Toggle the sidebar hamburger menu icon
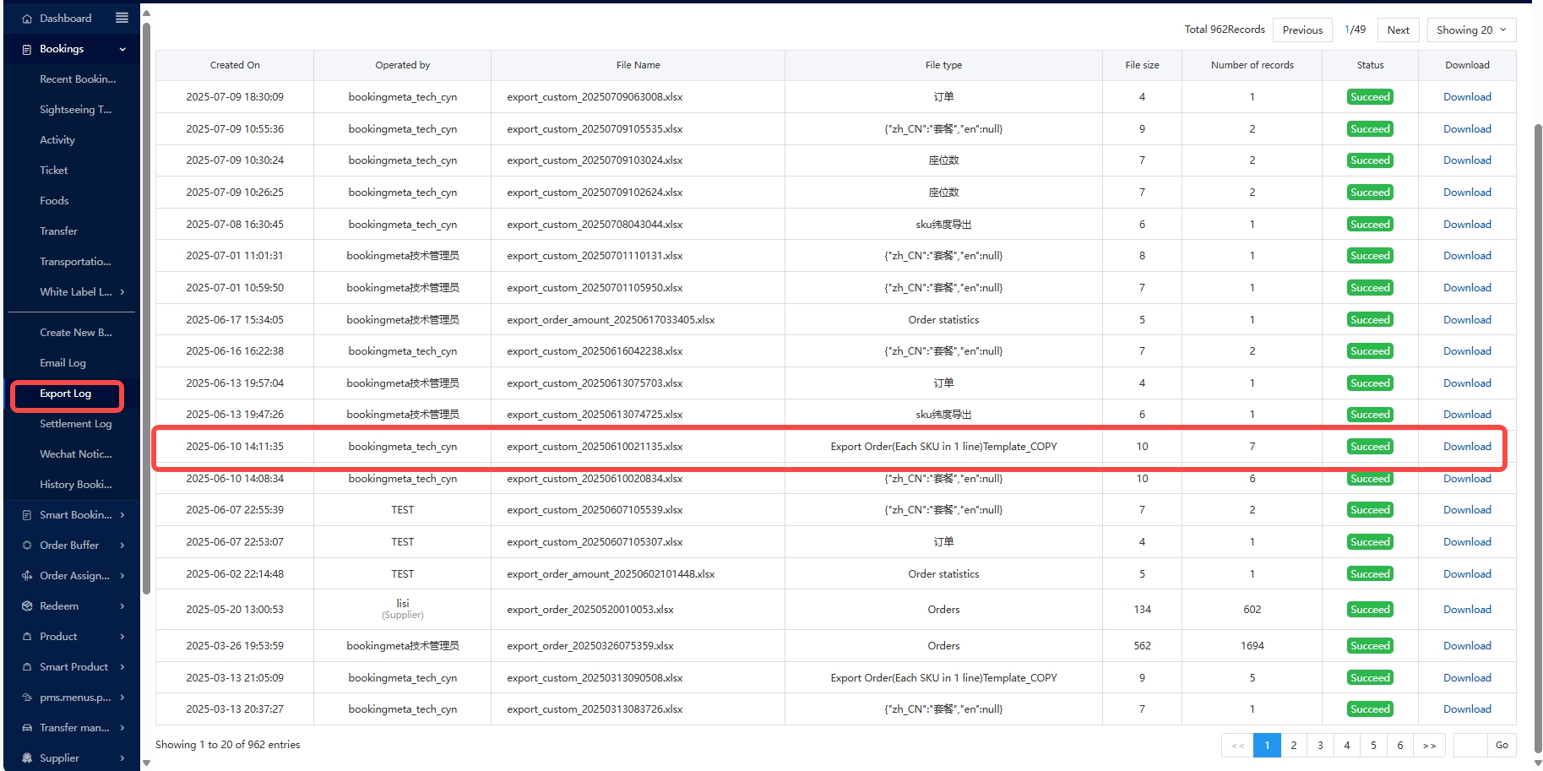Screen dimensions: 1543x771 click(x=122, y=18)
